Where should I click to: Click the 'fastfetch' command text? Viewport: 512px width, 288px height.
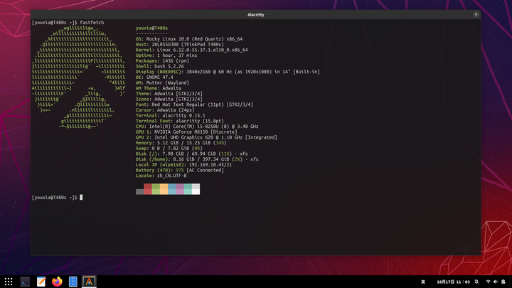[92, 23]
